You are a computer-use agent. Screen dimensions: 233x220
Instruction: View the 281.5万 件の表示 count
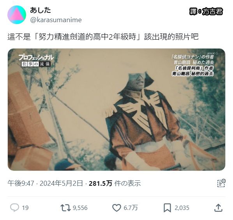pyautogui.click(x=115, y=183)
